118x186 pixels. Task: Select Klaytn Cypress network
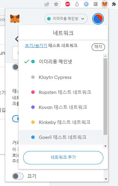click(x=61, y=77)
